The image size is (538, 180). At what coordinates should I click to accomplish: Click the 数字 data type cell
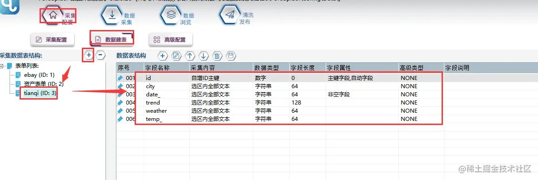(271, 78)
